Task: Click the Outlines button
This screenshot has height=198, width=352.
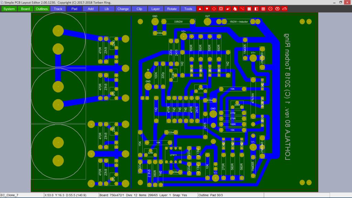Action: 42,9
